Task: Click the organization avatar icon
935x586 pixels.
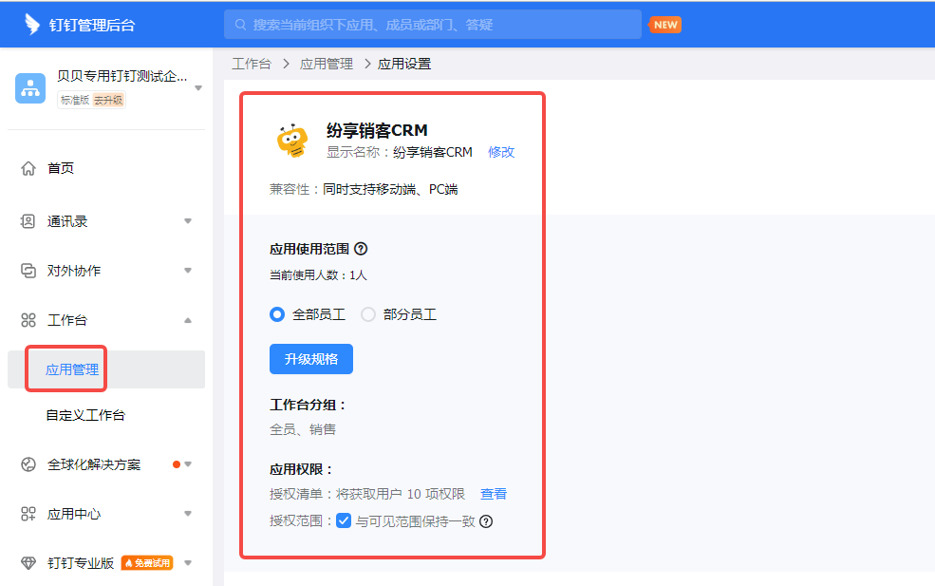Action: tap(30, 88)
